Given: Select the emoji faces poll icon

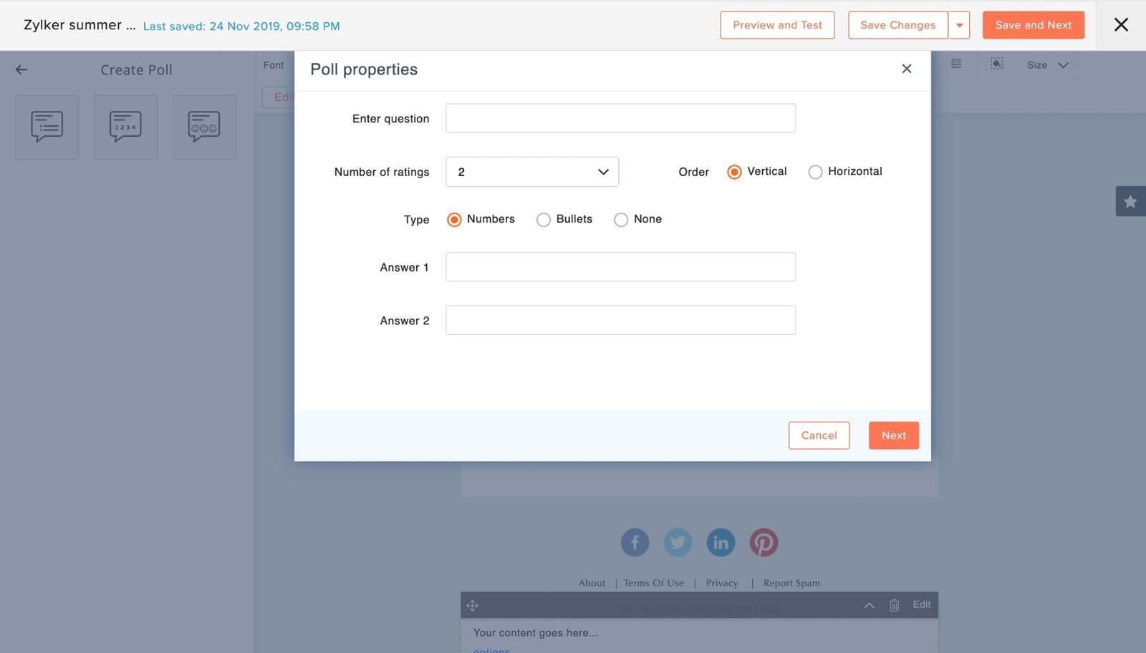Looking at the screenshot, I should [x=204, y=127].
